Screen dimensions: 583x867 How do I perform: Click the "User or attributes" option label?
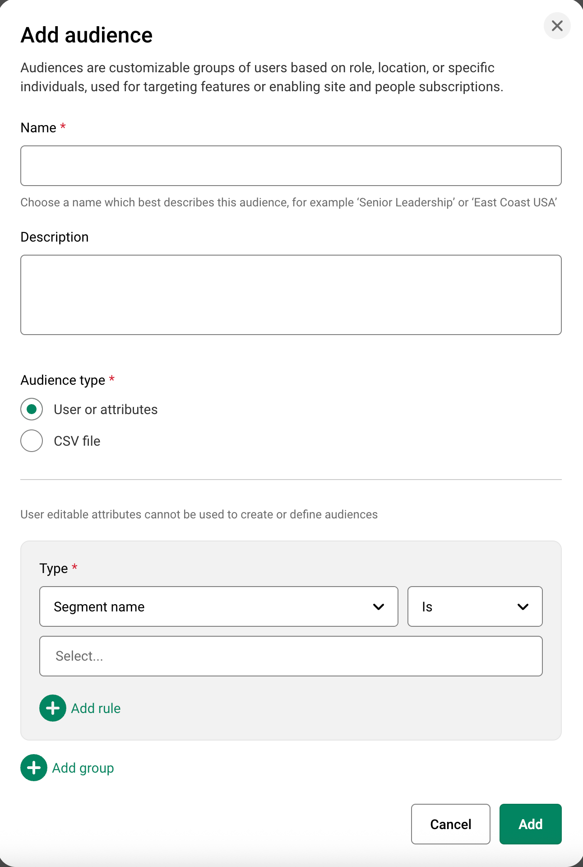point(106,410)
